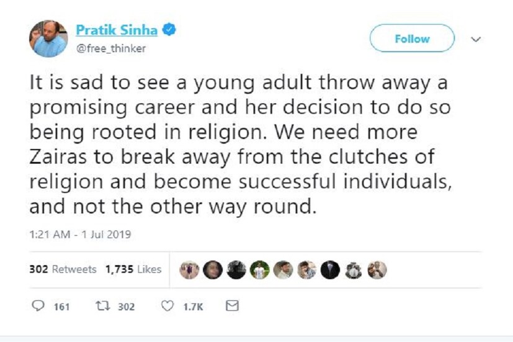Click the 1:21 AM - 1 Jul 2019 timestamp
Screen dimensions: 513x342
click(x=80, y=235)
